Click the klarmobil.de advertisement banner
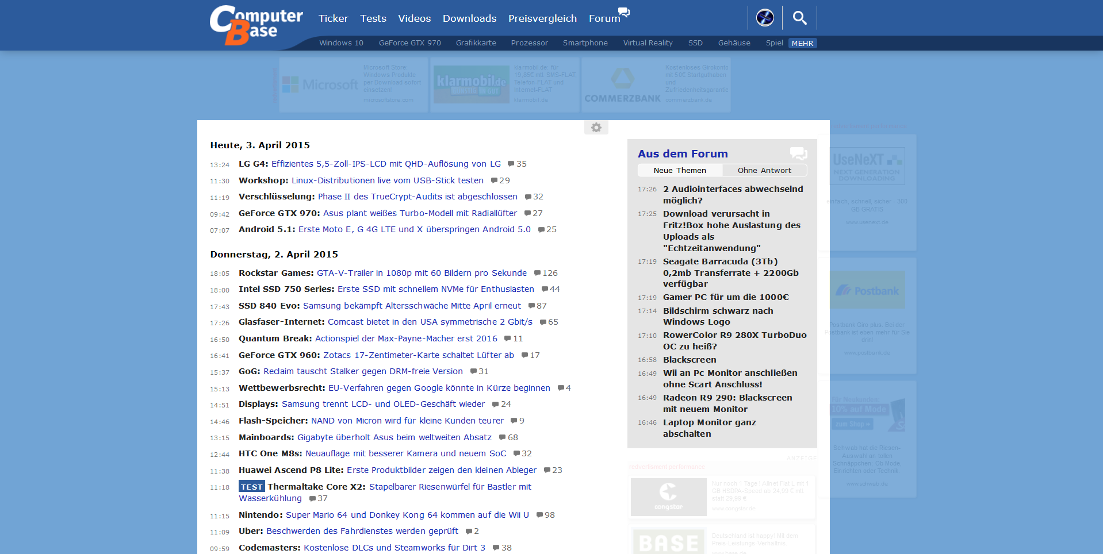 point(504,84)
